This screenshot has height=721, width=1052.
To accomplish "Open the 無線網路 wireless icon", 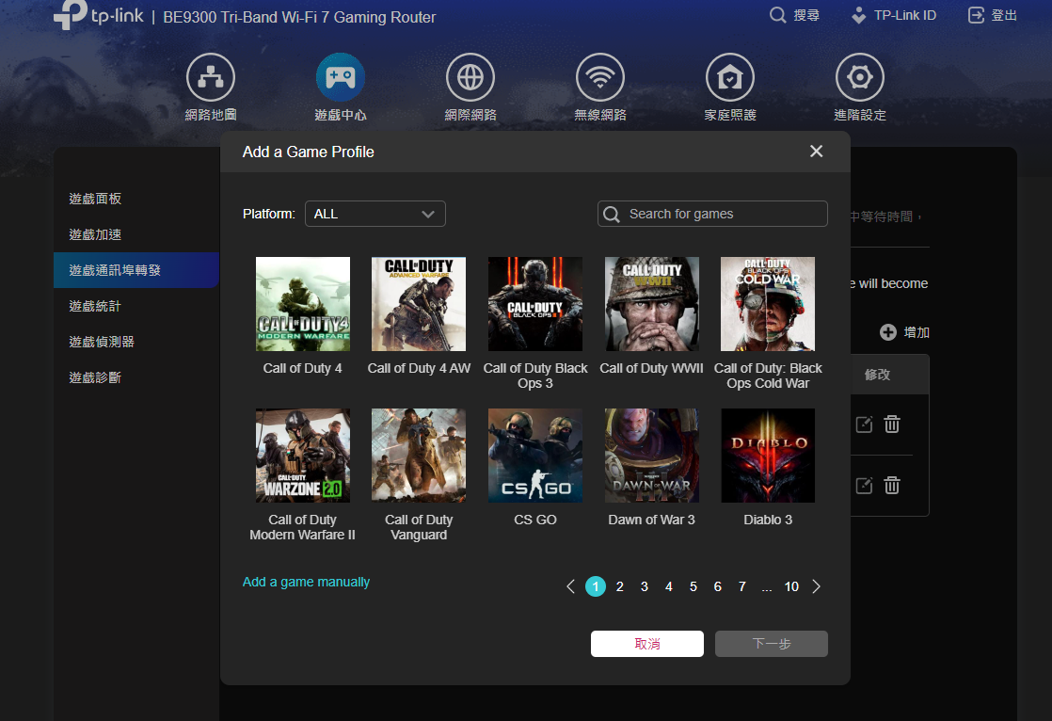I will 599,77.
